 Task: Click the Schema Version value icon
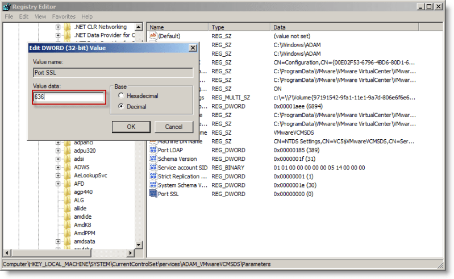[153, 159]
